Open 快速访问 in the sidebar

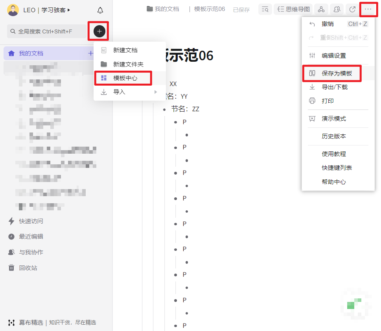31,221
